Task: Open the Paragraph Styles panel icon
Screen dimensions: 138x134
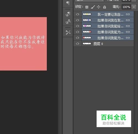Action: [x=68, y=14]
